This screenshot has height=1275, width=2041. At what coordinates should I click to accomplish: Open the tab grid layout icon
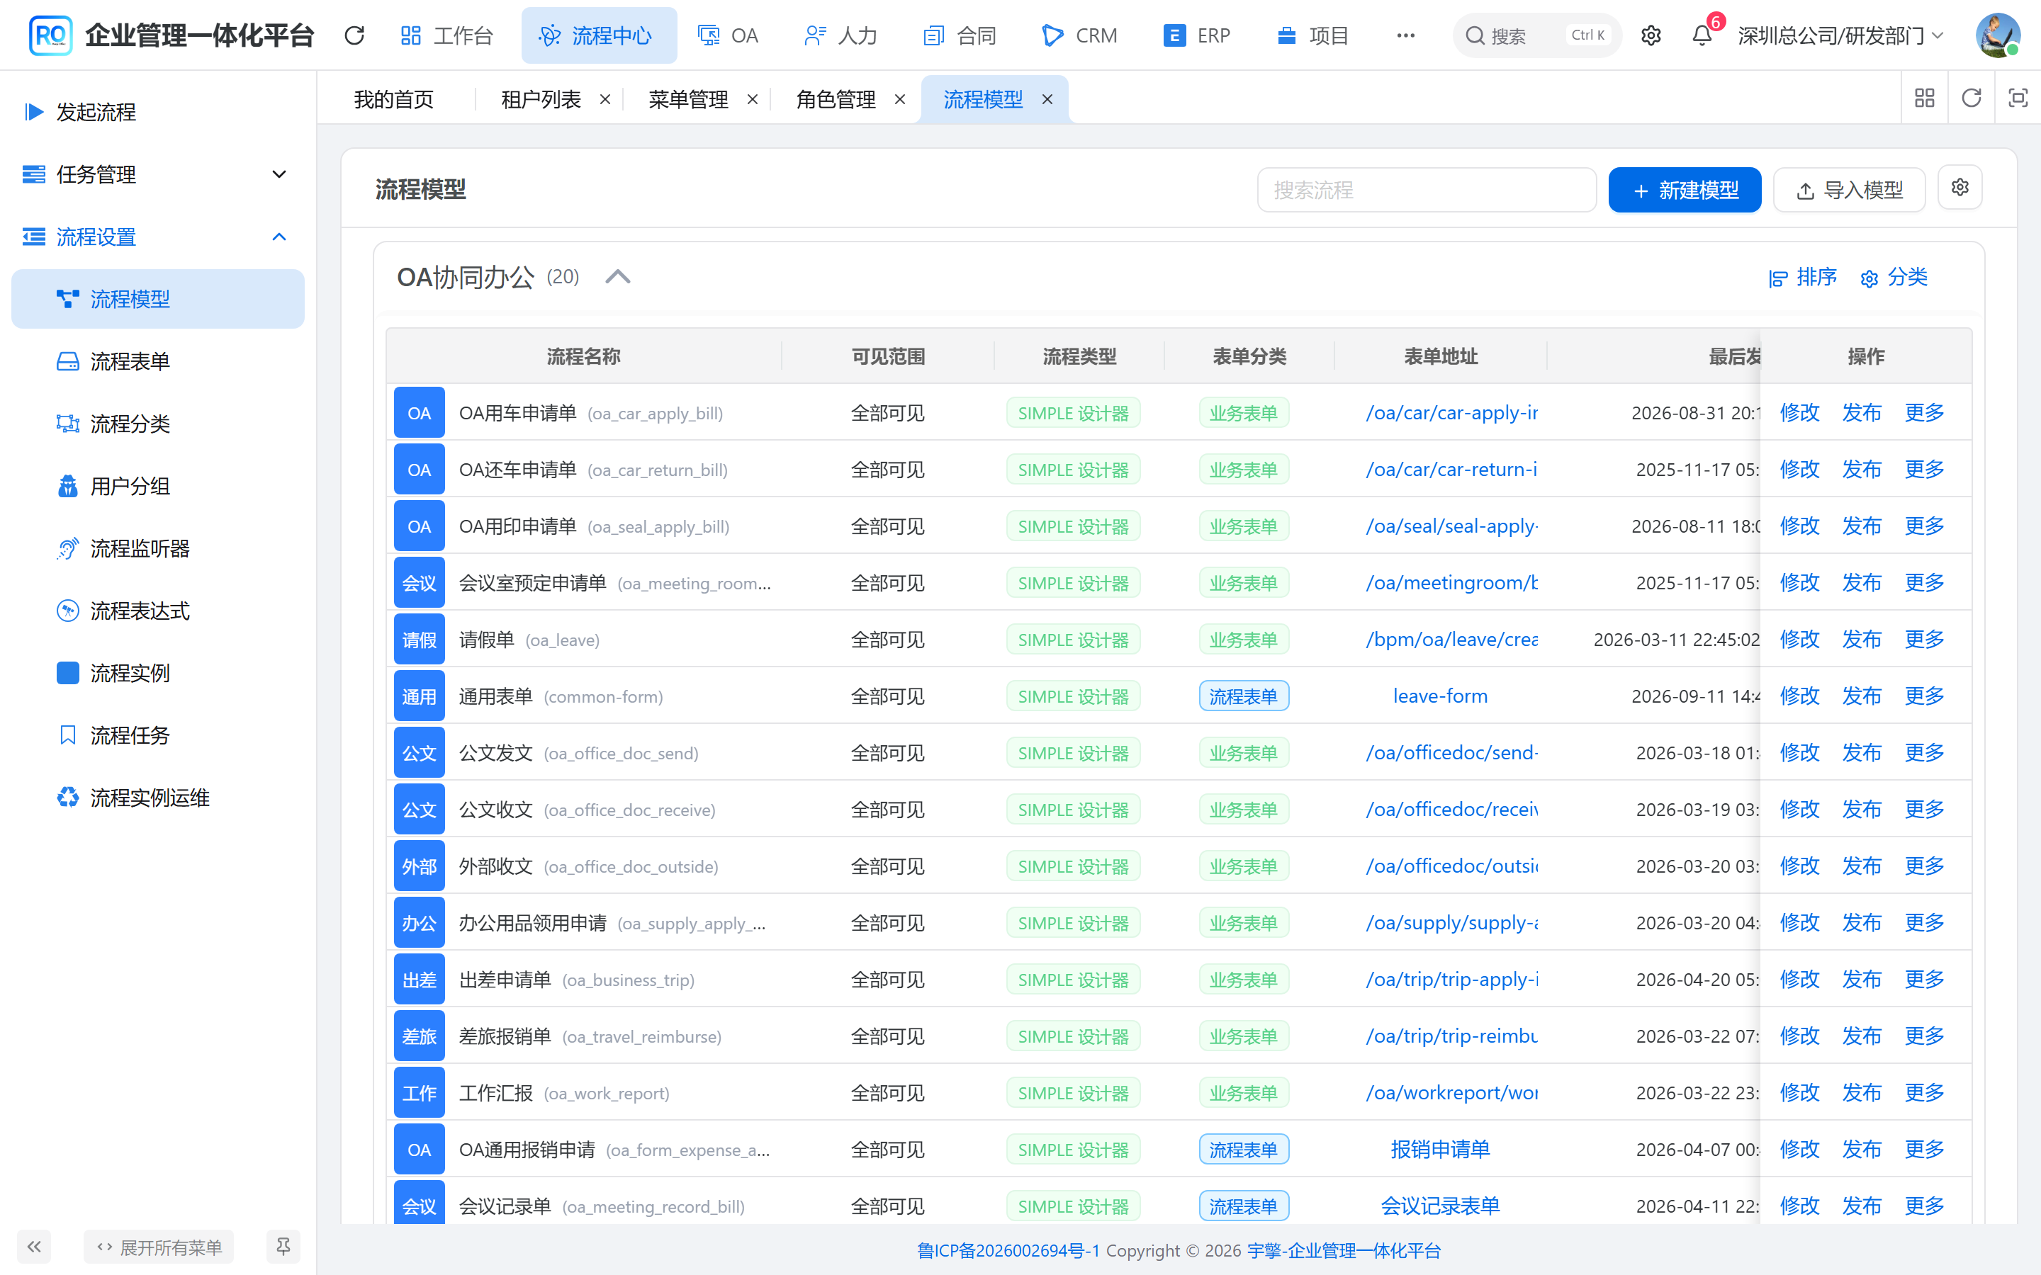pos(1925,98)
